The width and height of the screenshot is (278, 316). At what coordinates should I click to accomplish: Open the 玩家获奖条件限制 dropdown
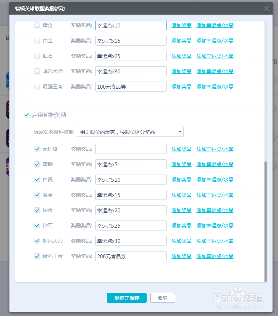130,132
